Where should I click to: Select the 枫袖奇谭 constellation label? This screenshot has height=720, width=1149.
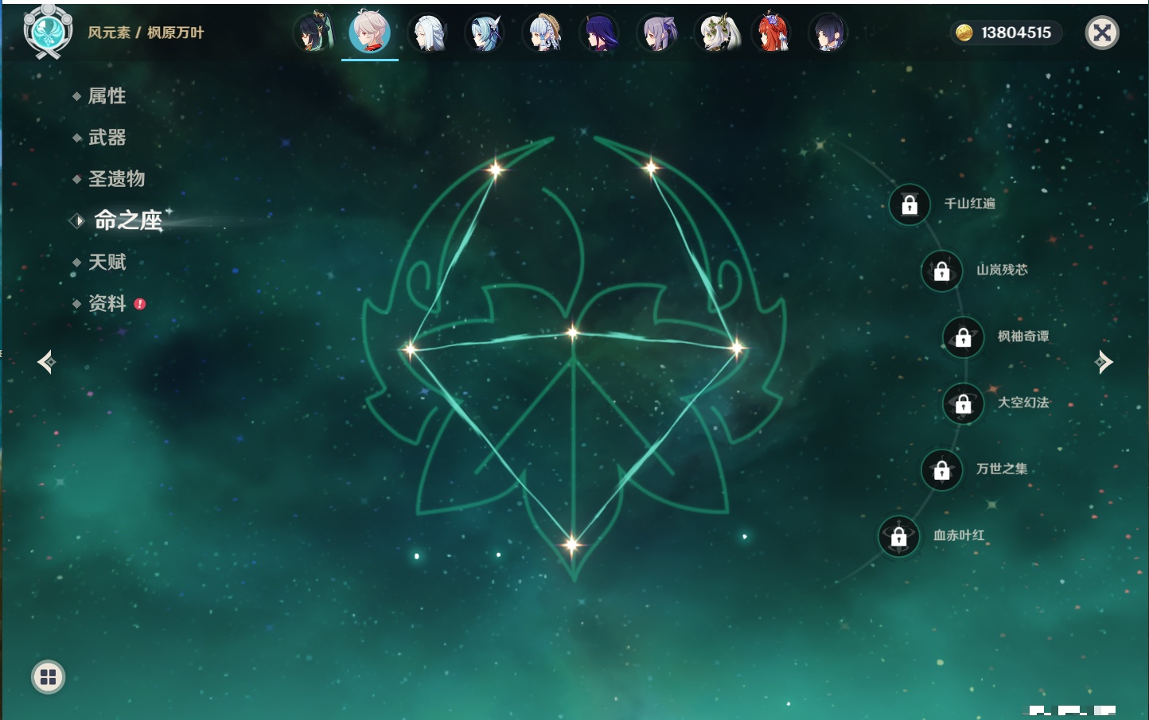coord(1023,337)
